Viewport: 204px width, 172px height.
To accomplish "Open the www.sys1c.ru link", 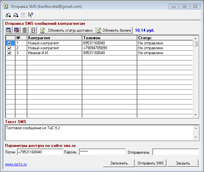I will click(x=15, y=164).
